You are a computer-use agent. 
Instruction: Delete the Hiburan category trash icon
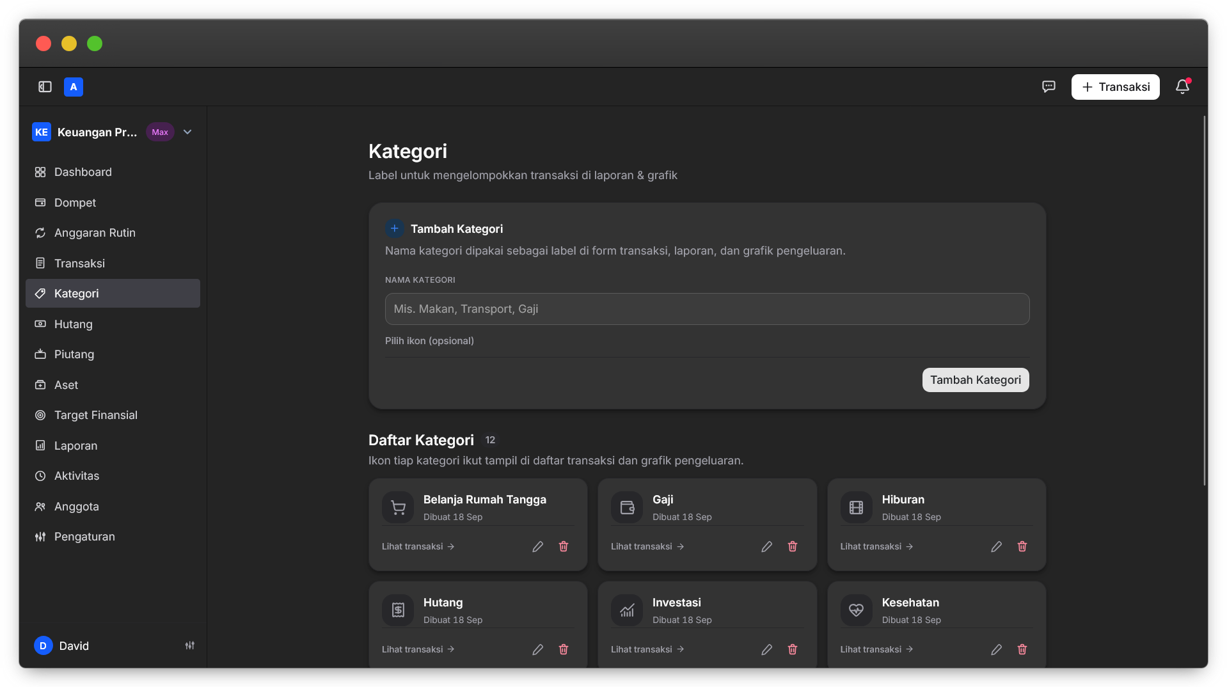coord(1022,547)
